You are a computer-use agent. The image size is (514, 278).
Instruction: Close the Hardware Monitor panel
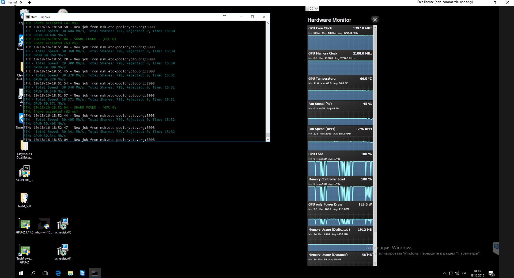point(375,20)
